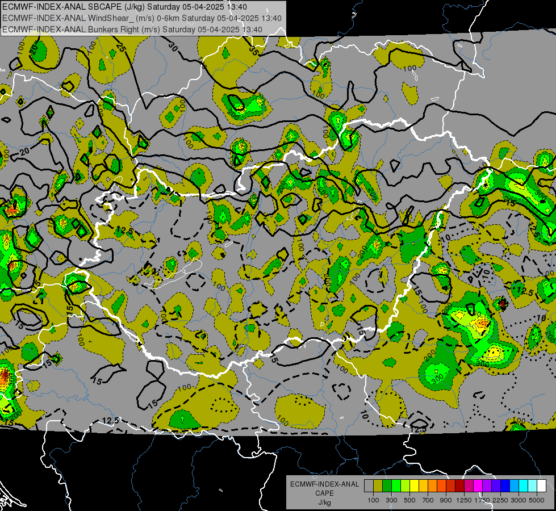The width and height of the screenshot is (556, 511).
Task: Click the ECMWF-INDEX-ANAL legend label
Action: tap(324, 484)
